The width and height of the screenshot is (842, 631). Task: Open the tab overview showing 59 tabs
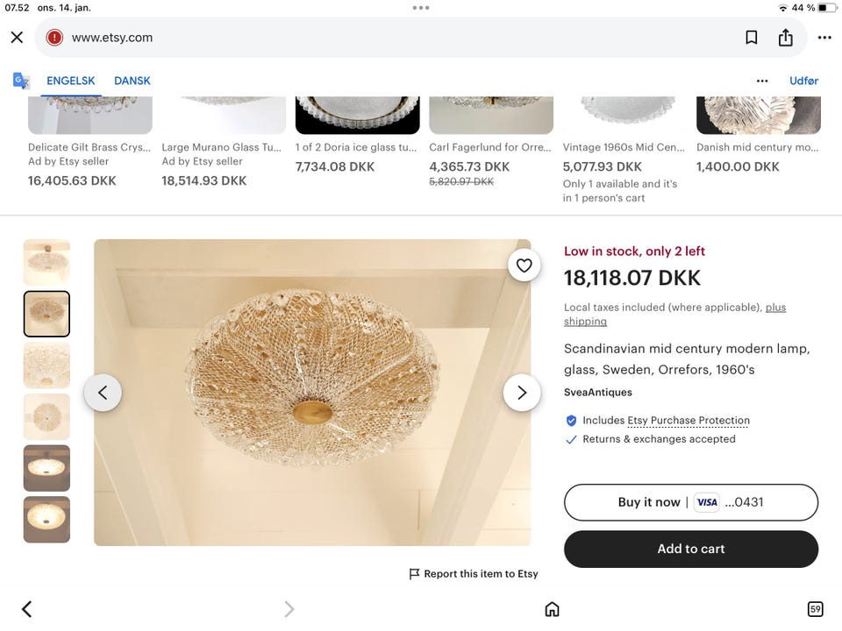pyautogui.click(x=815, y=608)
